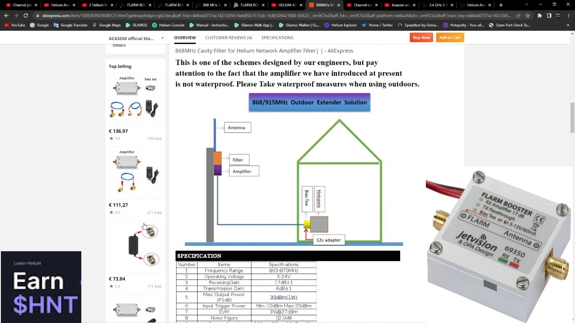Open a new browser tab
Image resolution: width=575 pixels, height=323 pixels.
(501, 5)
